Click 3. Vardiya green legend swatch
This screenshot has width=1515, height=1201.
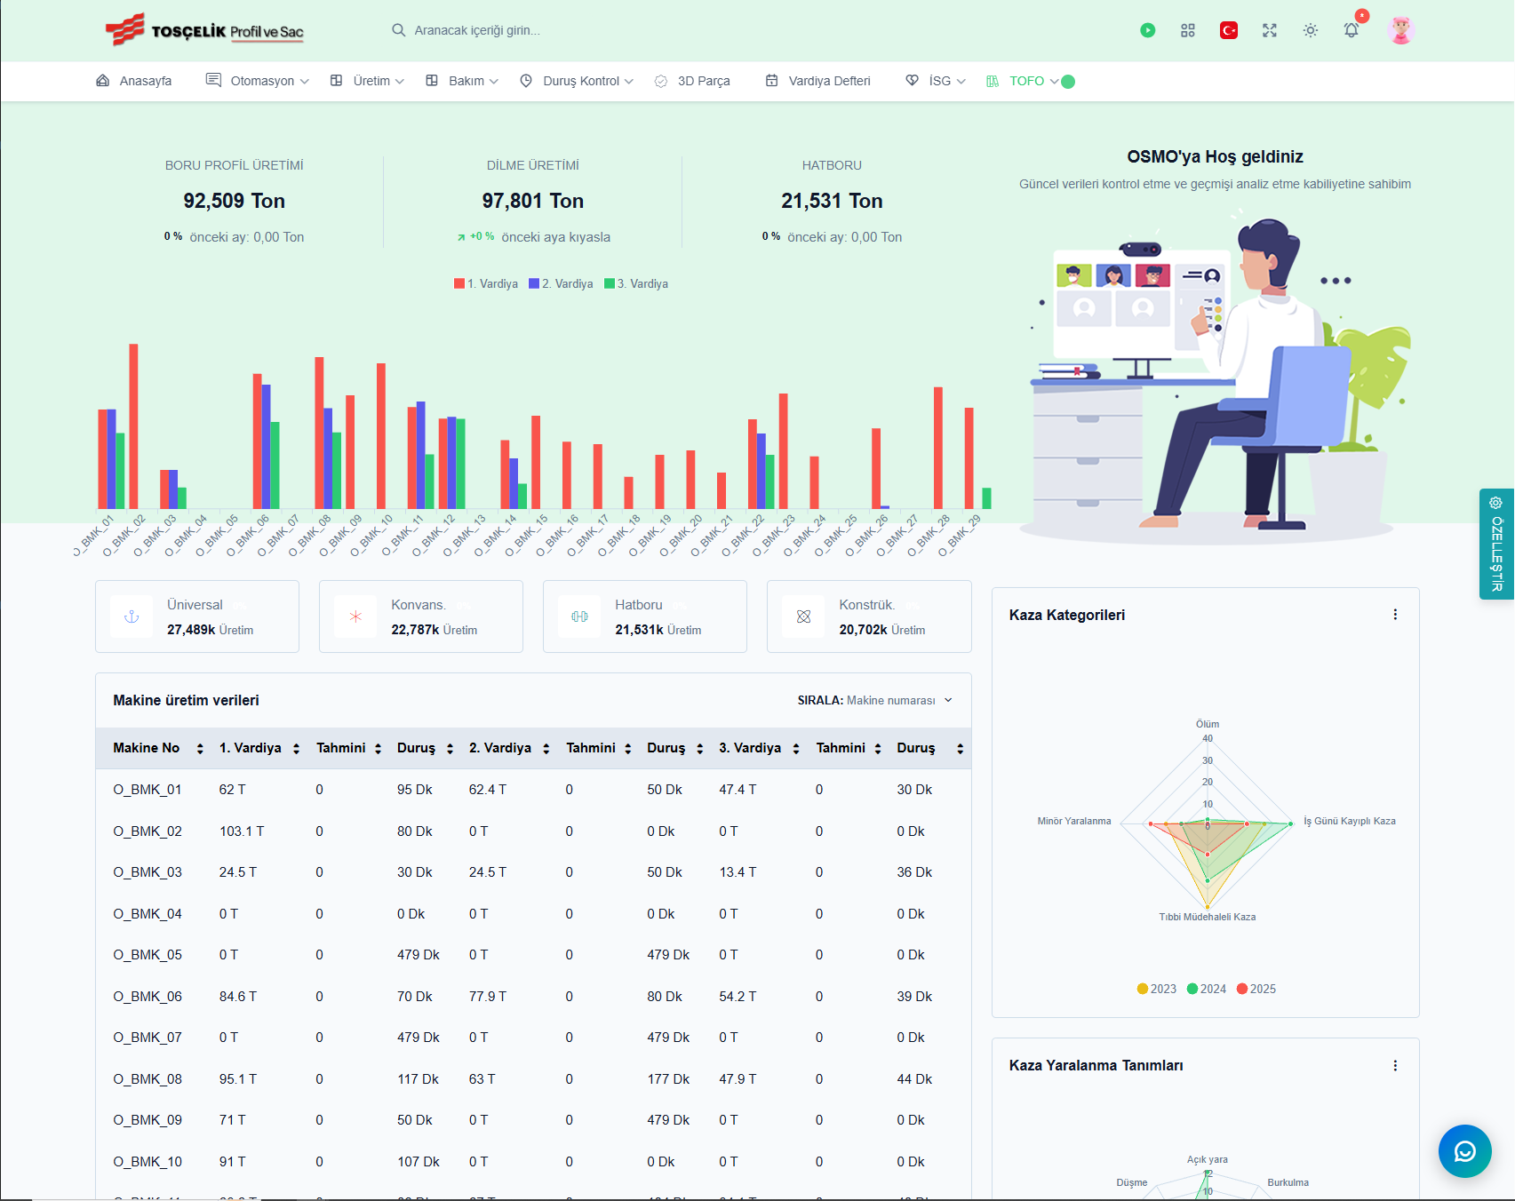(x=610, y=284)
